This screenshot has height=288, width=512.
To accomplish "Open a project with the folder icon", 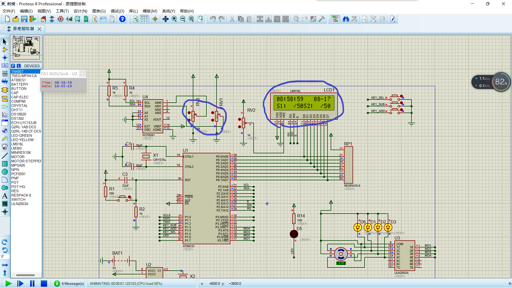I will tap(16, 19).
